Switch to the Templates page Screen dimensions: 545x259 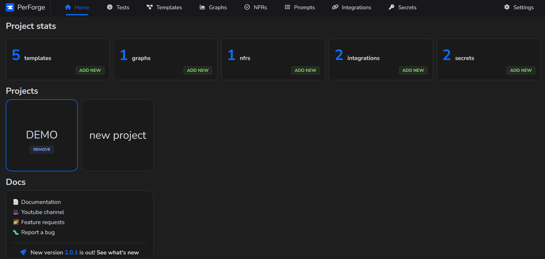tap(164, 7)
